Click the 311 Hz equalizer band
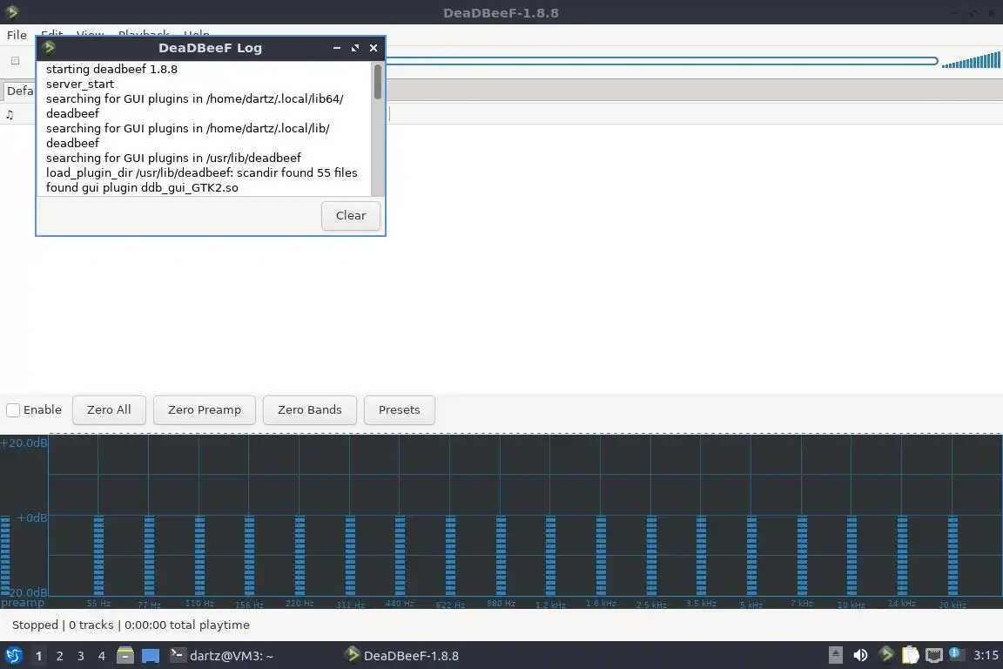Image resolution: width=1003 pixels, height=669 pixels. [350, 556]
